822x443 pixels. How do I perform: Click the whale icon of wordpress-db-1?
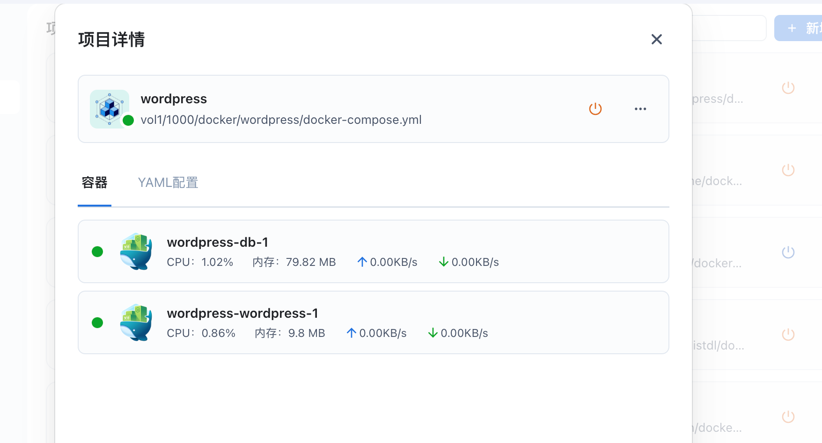(136, 251)
